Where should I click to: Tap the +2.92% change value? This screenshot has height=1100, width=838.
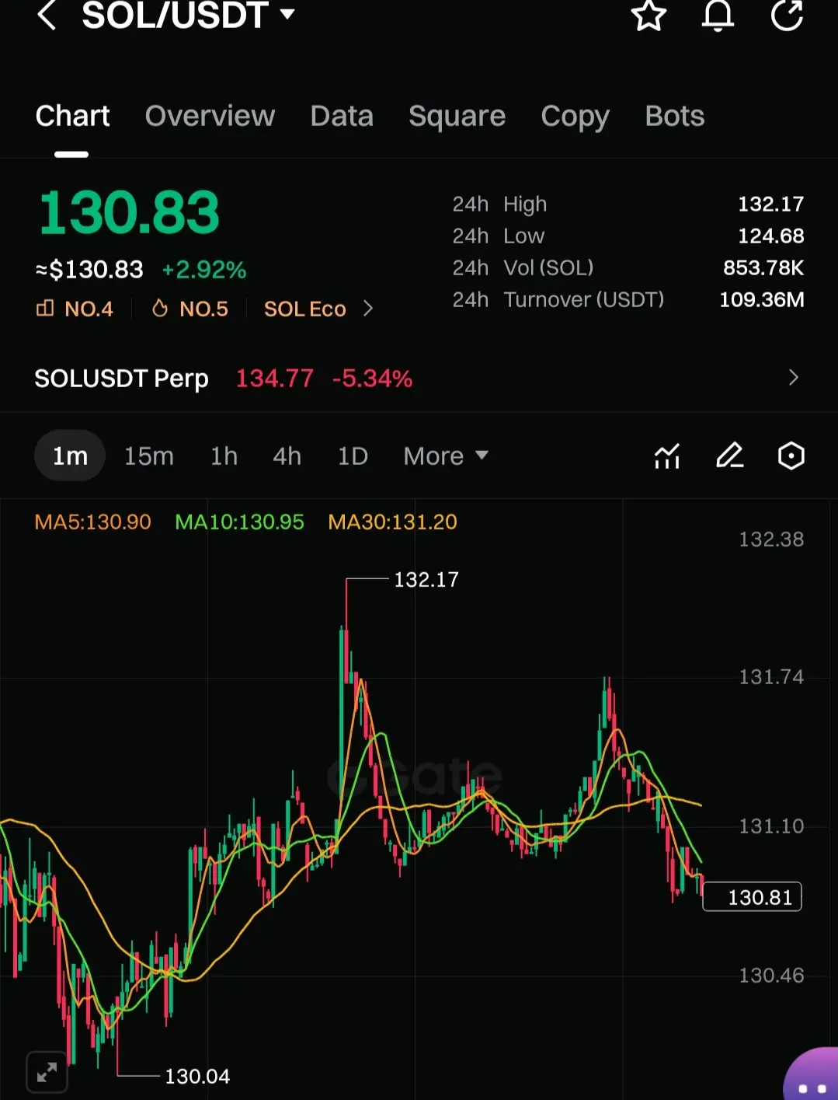pos(203,270)
